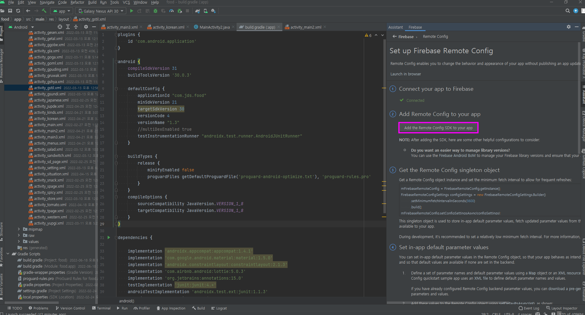585x315 pixels.
Task: Expand all tree nodes icon in Project pane
Action: (68, 27)
